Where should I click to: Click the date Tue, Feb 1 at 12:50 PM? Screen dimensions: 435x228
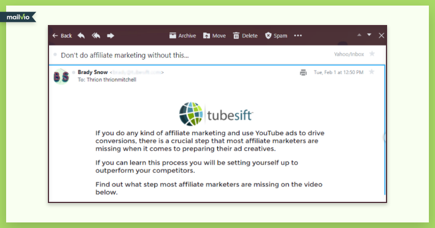339,72
